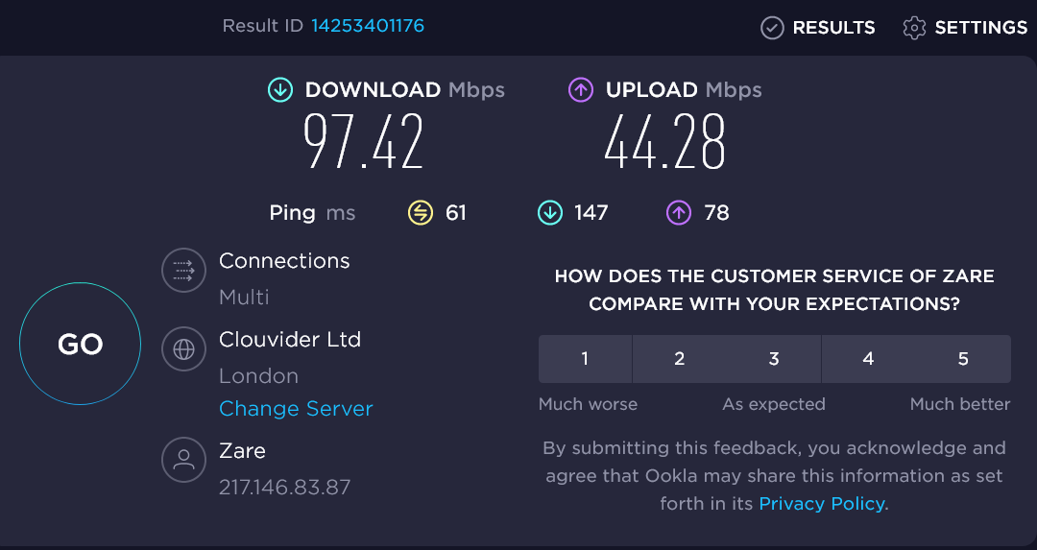Select rating 2 for Zare
This screenshot has height=550, width=1037.
tap(679, 359)
